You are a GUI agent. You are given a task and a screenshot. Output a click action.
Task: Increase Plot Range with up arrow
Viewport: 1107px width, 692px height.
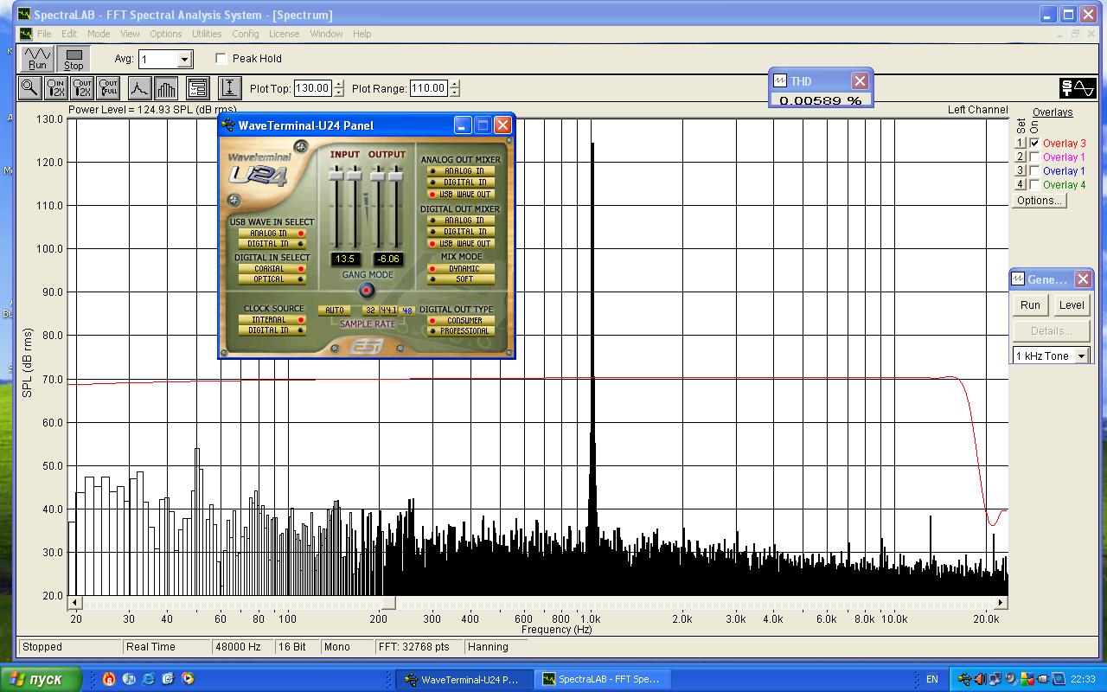coord(454,84)
